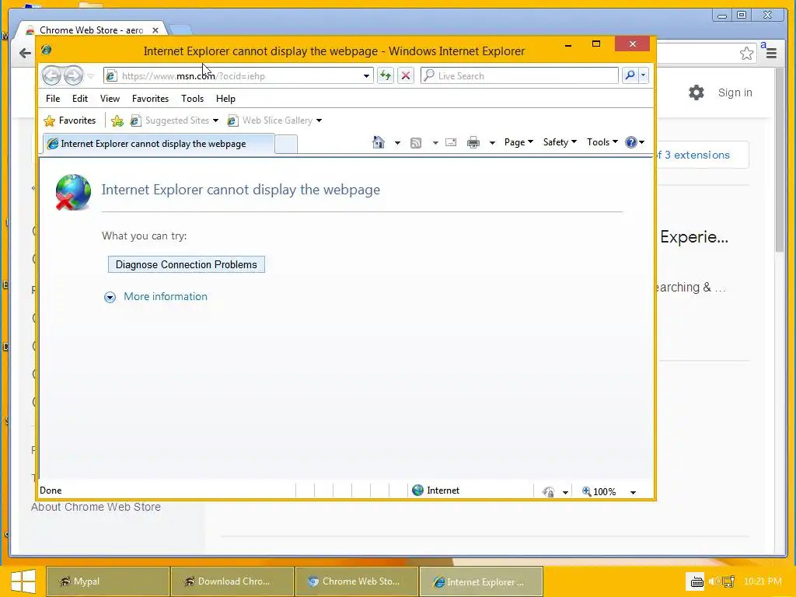Open the Chrome hamburger menu
The height and width of the screenshot is (597, 796).
pyautogui.click(x=772, y=53)
